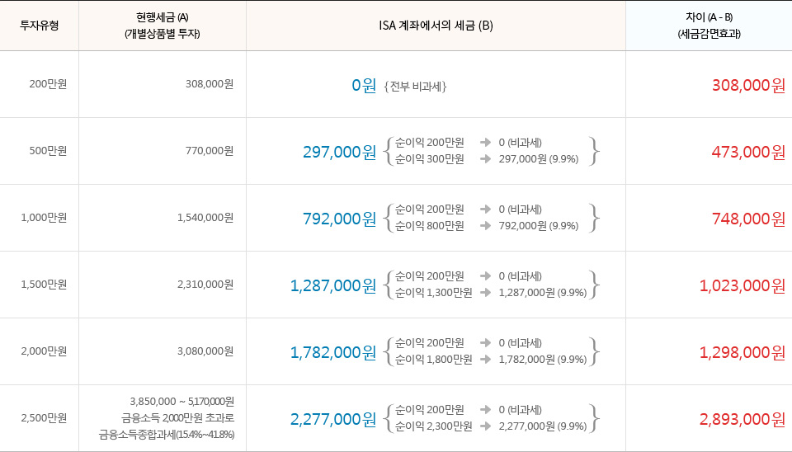Click the 3,080,000원 current tax cell
This screenshot has height=452, width=792.
[x=205, y=351]
